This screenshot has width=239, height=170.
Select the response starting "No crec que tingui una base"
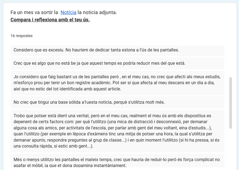(117, 102)
